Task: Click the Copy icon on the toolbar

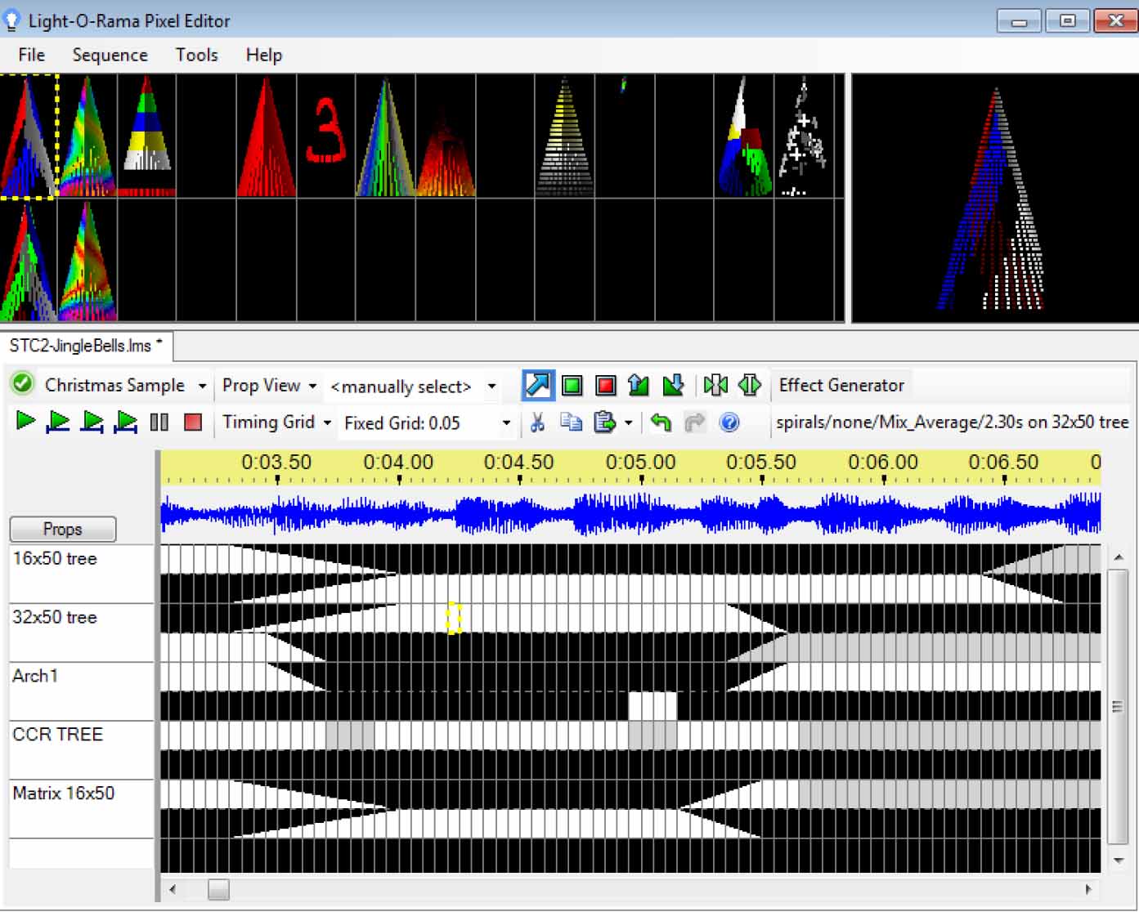Action: pyautogui.click(x=571, y=422)
